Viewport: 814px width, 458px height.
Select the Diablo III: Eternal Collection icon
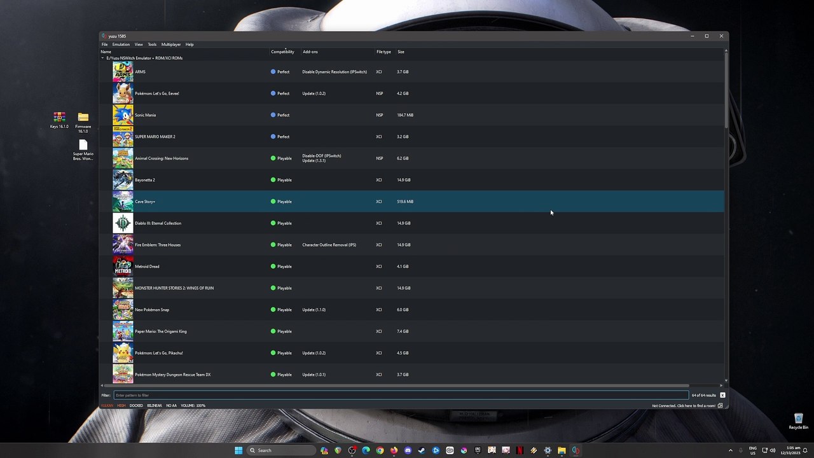tap(123, 223)
